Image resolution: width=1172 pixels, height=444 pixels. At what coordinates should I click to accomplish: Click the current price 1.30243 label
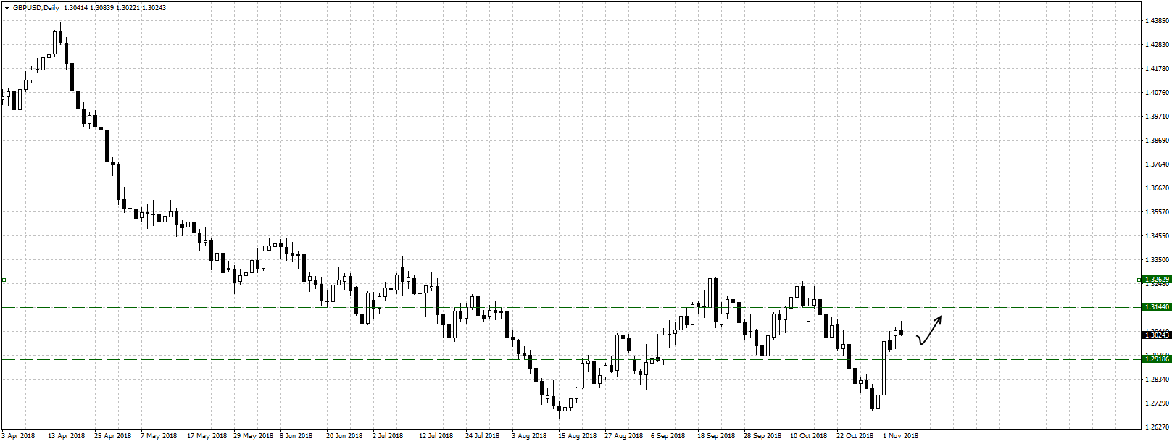1156,335
